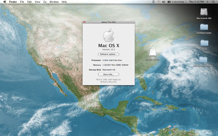218x136 pixels.
Task: Open the File menu
Action: coord(22,2)
